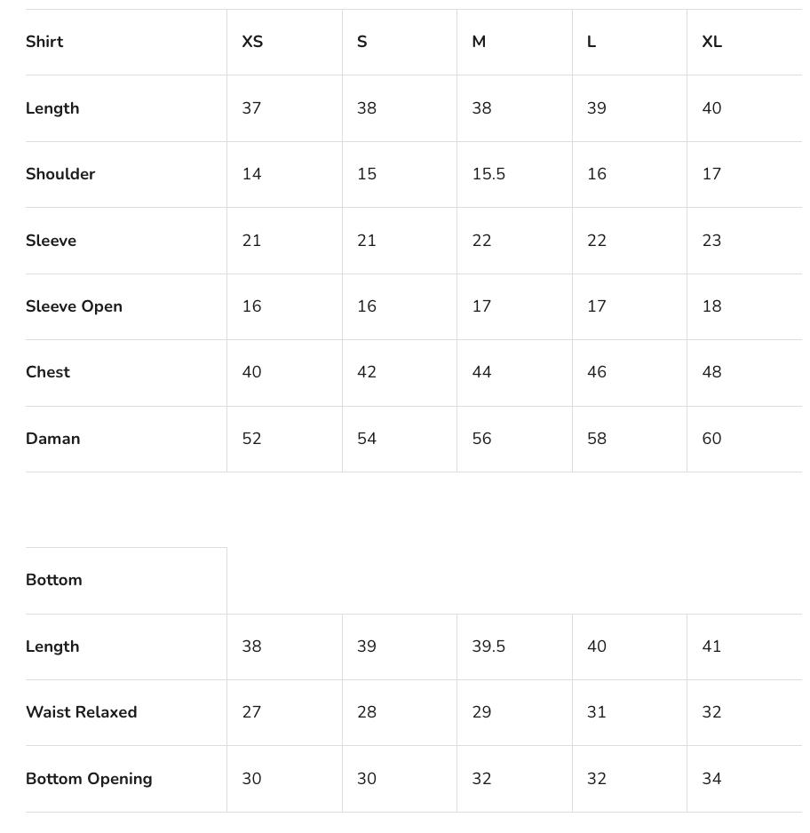Click the Shirt table header cell

coord(44,42)
